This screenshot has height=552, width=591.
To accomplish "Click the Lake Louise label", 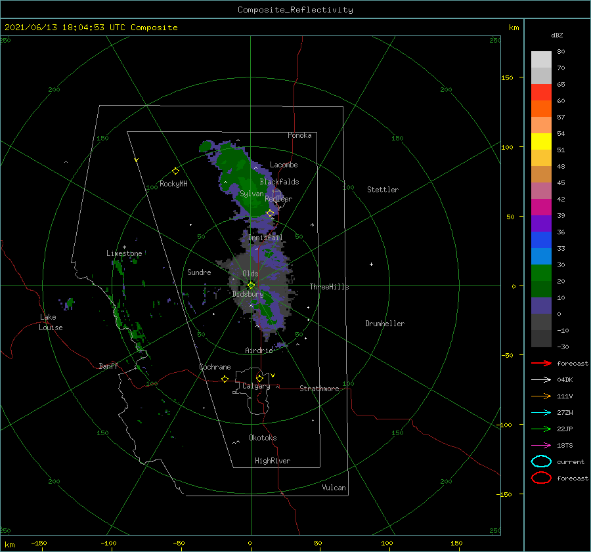I will (51, 322).
